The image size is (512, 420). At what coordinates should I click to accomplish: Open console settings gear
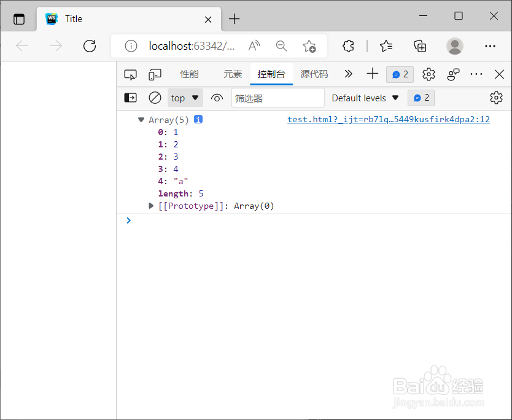pyautogui.click(x=496, y=98)
